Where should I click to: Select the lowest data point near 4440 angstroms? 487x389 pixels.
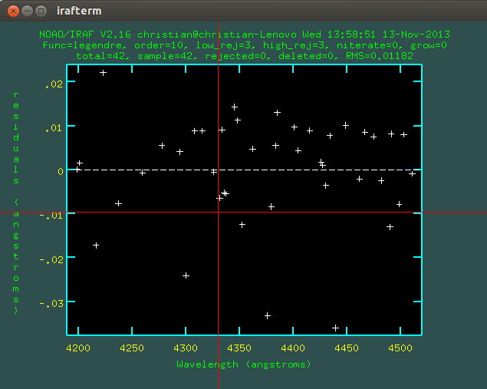point(335,328)
